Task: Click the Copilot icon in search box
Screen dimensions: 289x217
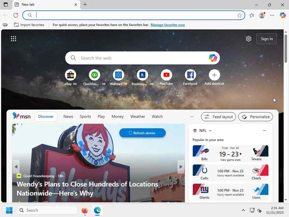Action: 213,58
